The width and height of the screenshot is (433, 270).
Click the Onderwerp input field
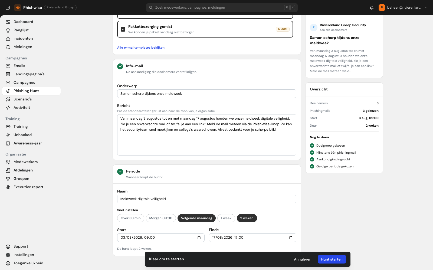coord(207,94)
